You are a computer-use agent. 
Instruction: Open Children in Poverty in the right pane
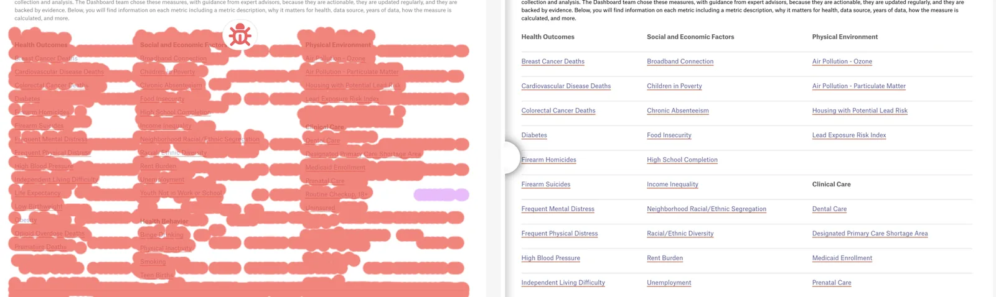[x=674, y=86]
